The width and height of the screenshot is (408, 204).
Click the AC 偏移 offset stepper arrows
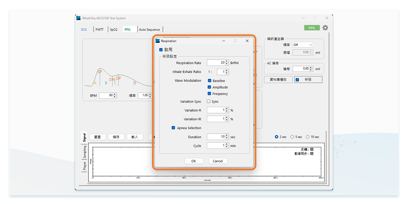click(x=311, y=69)
